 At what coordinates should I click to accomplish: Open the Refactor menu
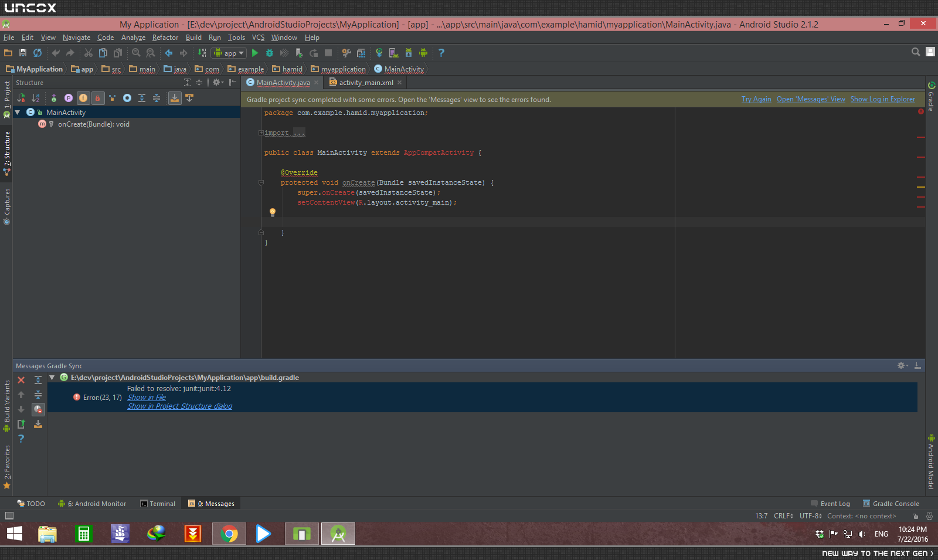pyautogui.click(x=165, y=38)
